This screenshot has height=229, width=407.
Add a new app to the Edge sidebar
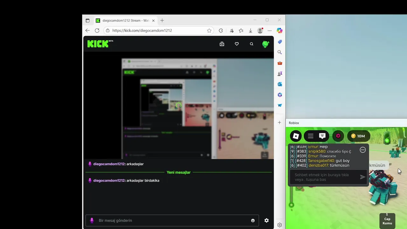(x=279, y=122)
